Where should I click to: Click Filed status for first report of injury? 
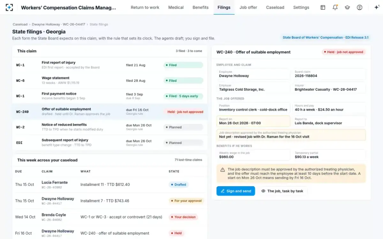coord(183,65)
